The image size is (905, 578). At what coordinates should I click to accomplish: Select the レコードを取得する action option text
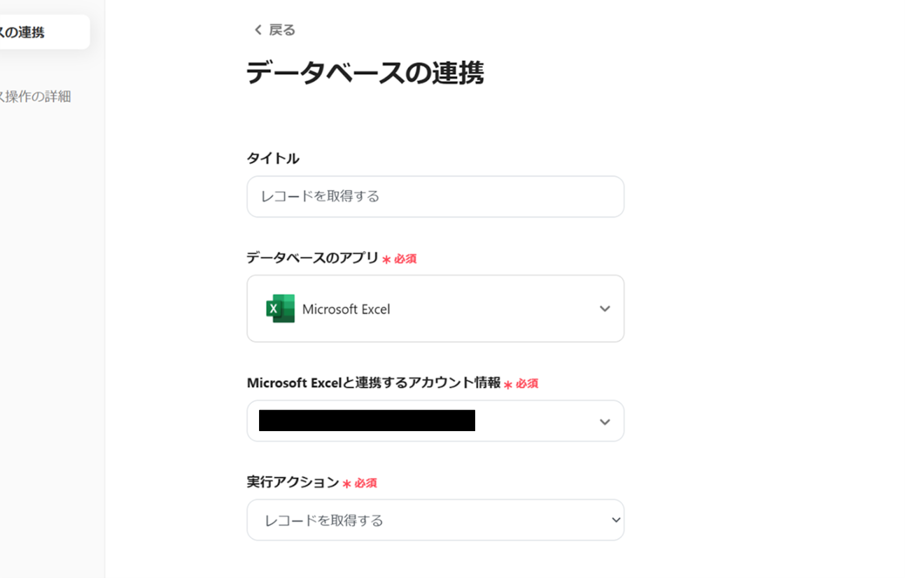click(x=324, y=520)
